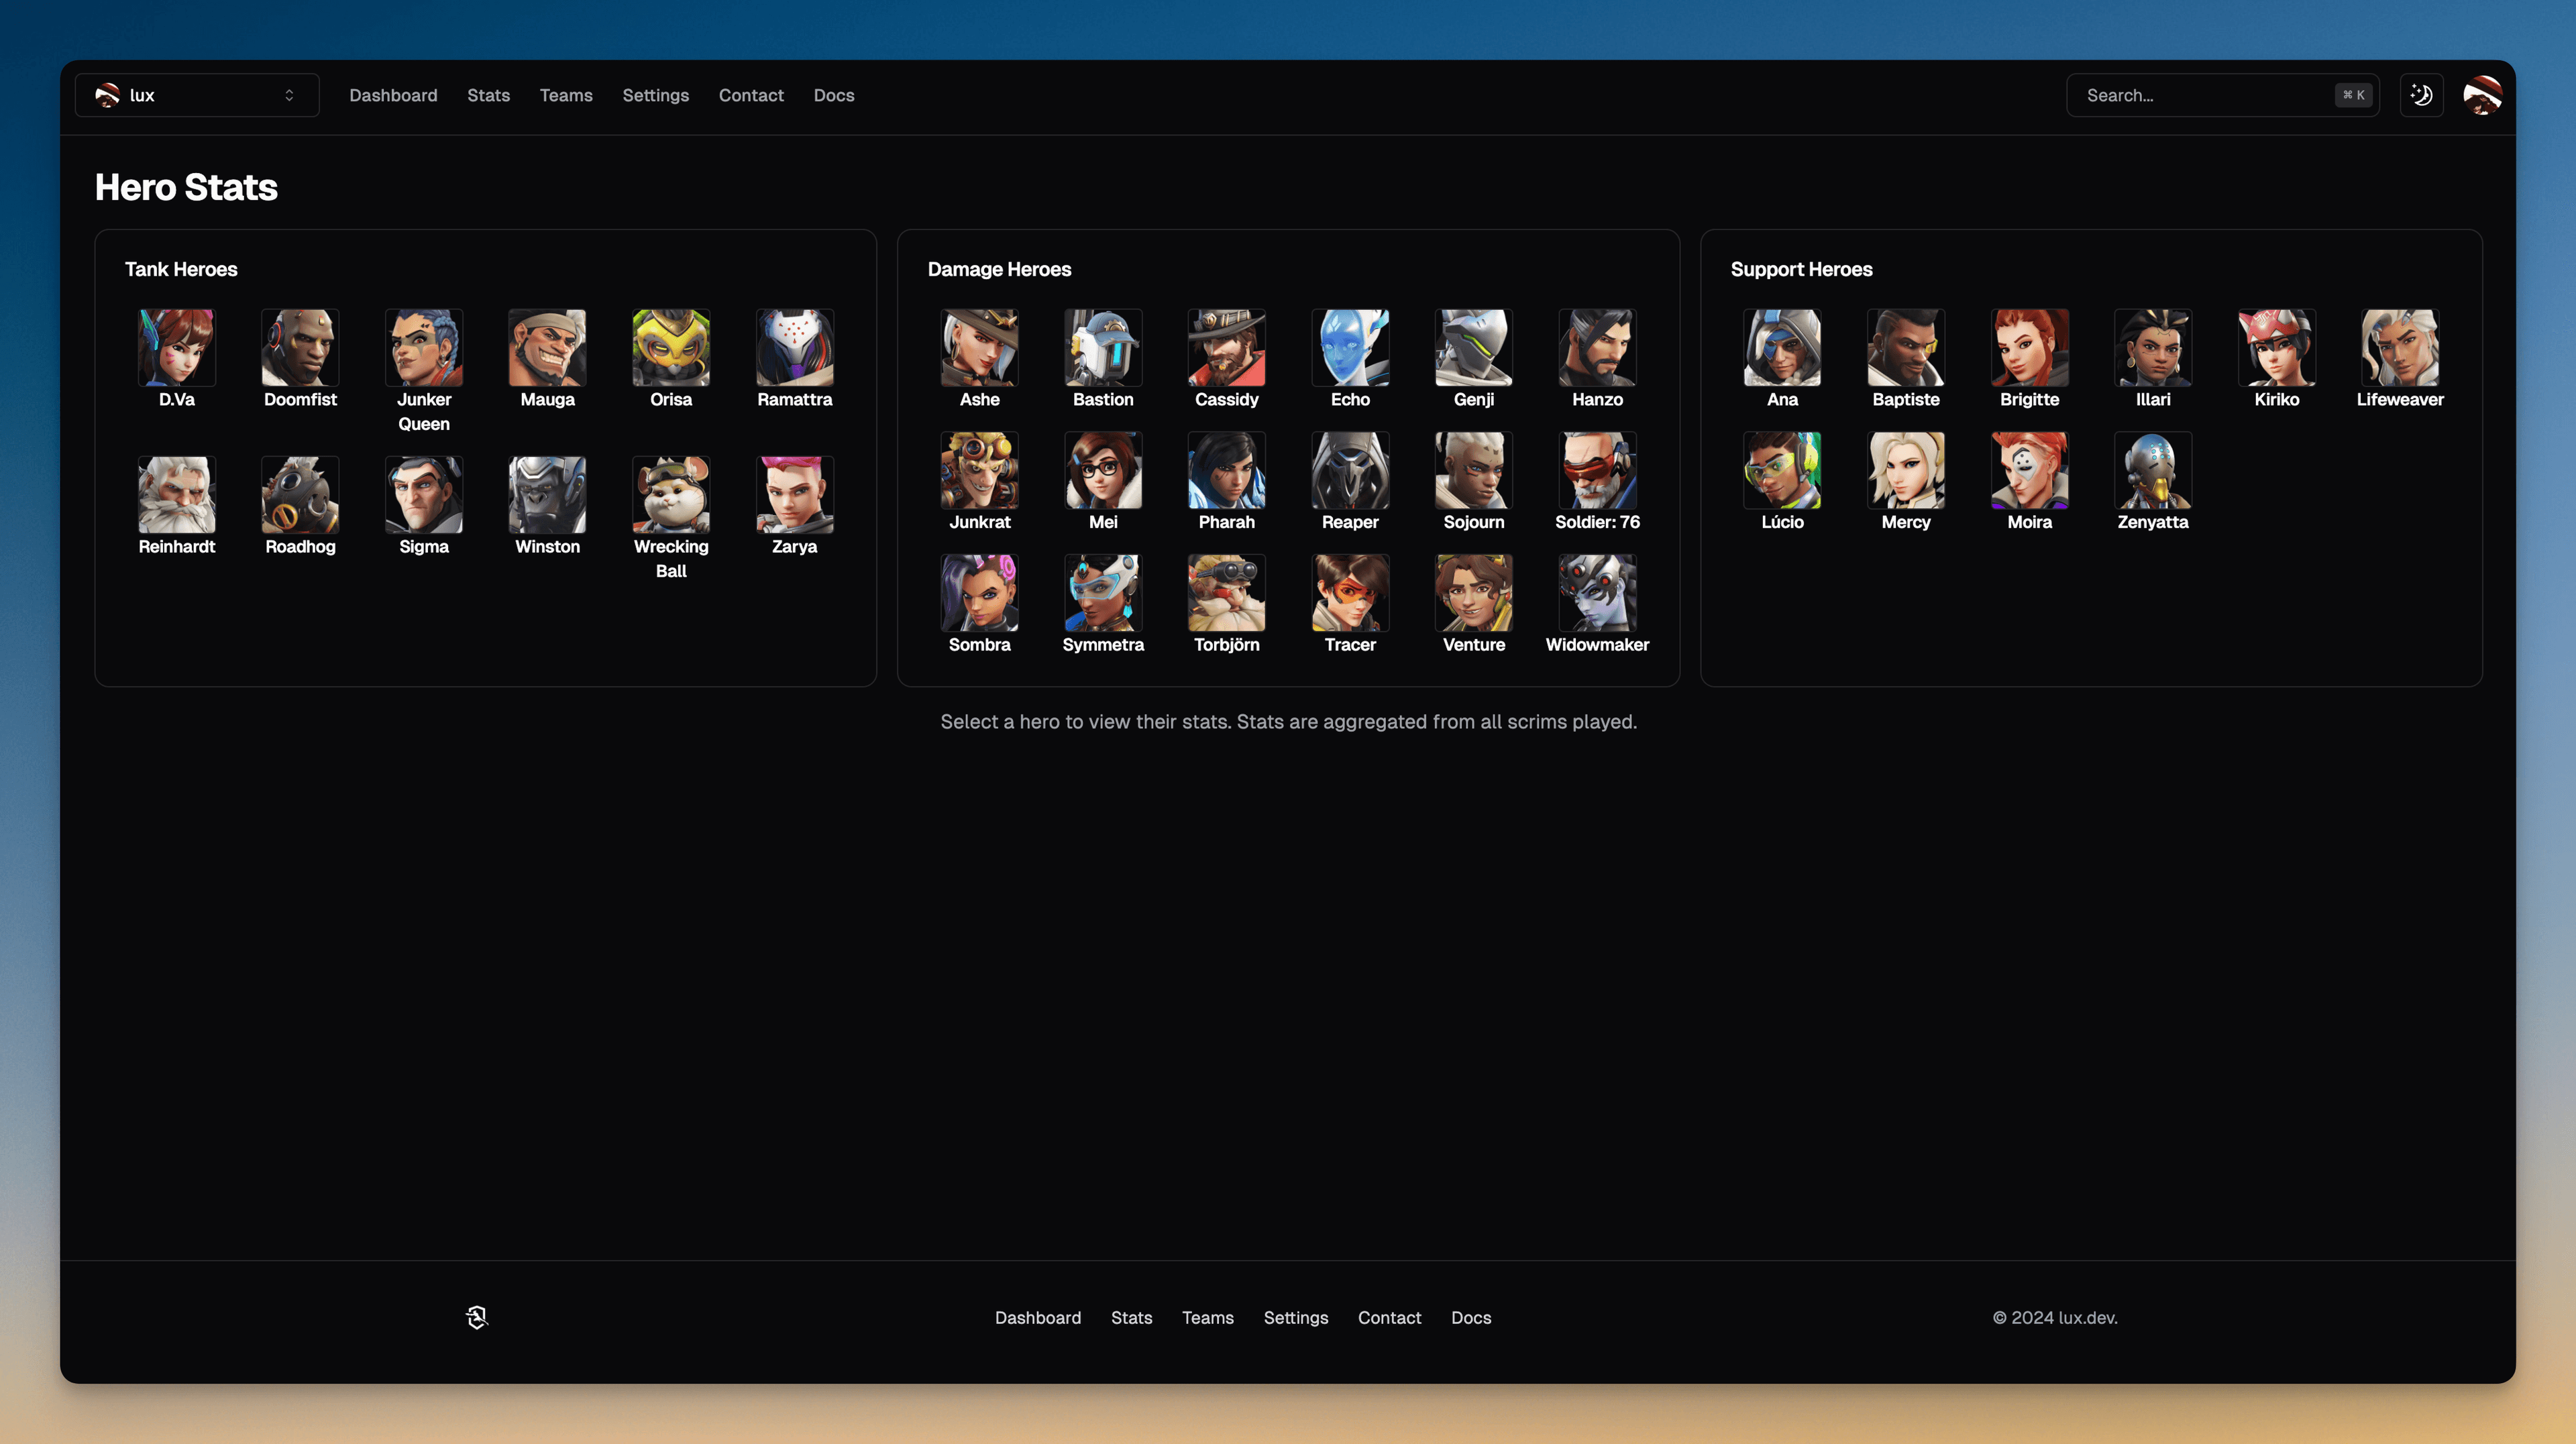
Task: Open Doomfist hero stats
Action: coord(300,347)
